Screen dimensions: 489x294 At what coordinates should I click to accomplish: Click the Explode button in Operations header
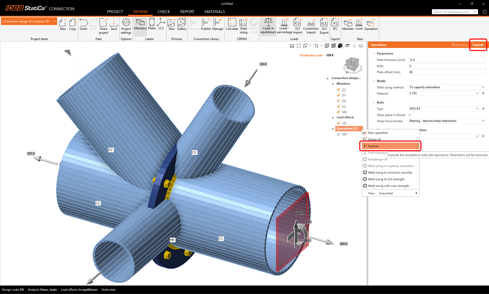[478, 45]
